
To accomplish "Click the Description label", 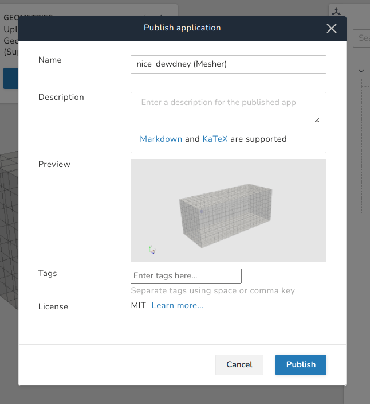I will click(x=61, y=97).
